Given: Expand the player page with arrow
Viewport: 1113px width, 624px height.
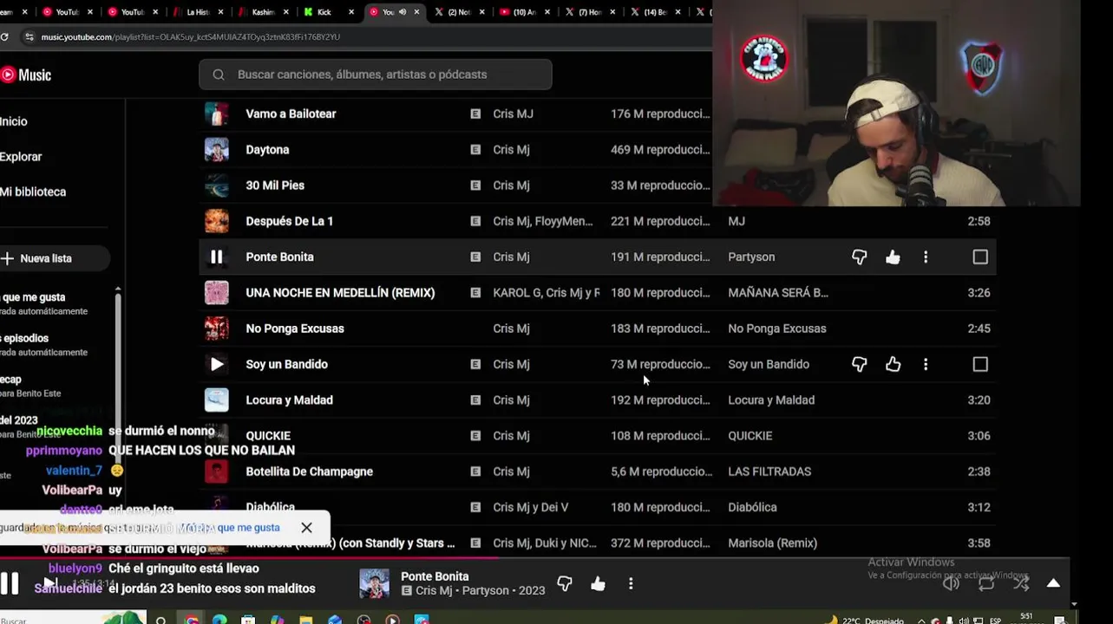Looking at the screenshot, I should (1053, 583).
